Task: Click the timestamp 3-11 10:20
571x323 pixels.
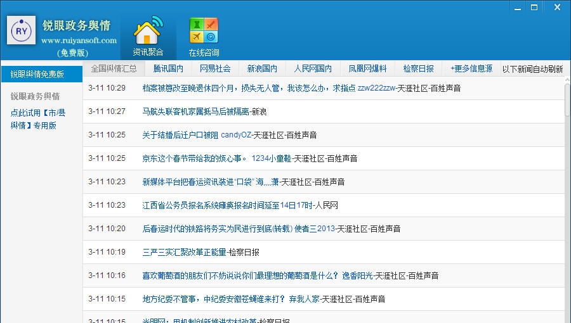Action: pyautogui.click(x=107, y=229)
